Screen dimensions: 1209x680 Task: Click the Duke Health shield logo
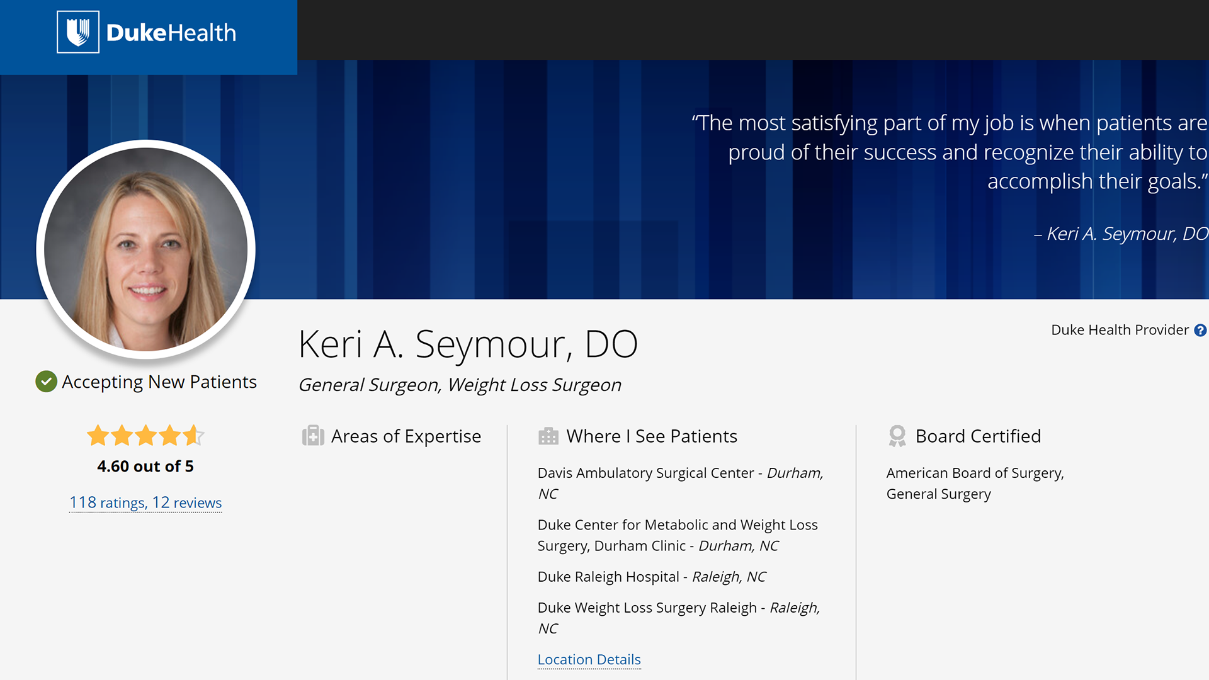pyautogui.click(x=78, y=32)
